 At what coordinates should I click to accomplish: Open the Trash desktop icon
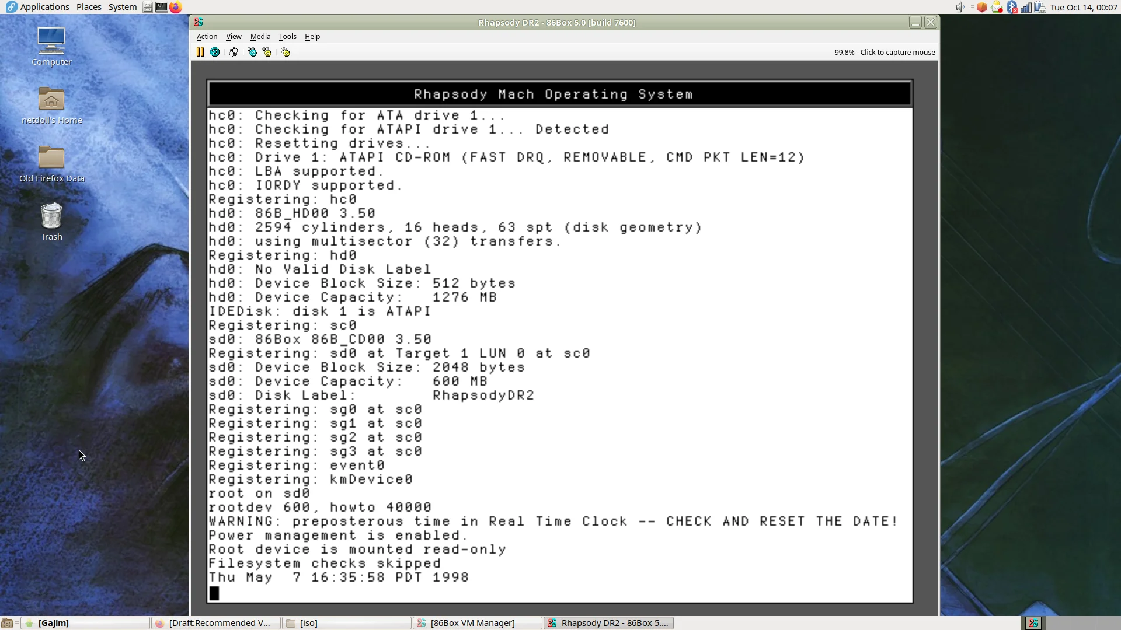click(x=51, y=222)
